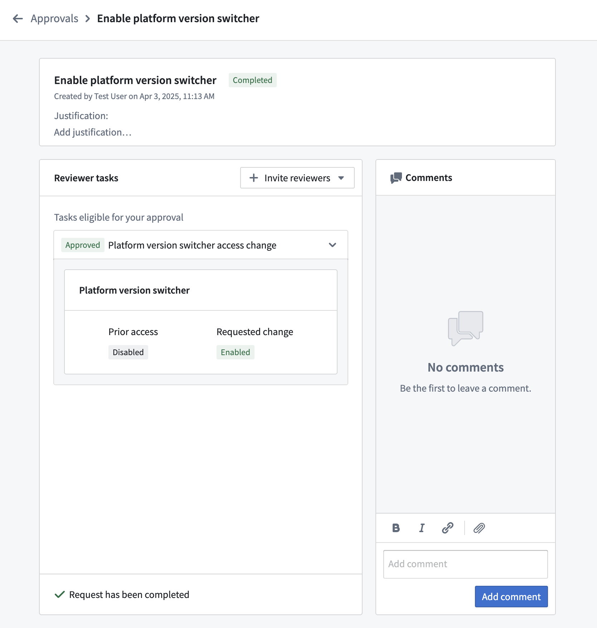Select the Enabled requested change tag

click(235, 352)
